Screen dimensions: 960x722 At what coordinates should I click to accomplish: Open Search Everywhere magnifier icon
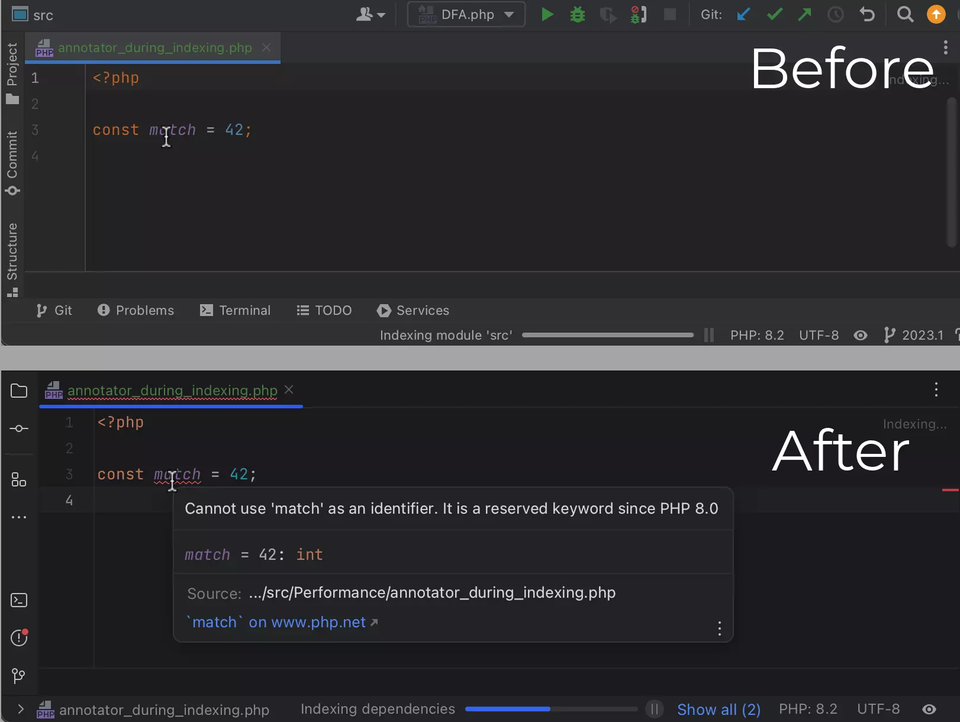pos(905,14)
